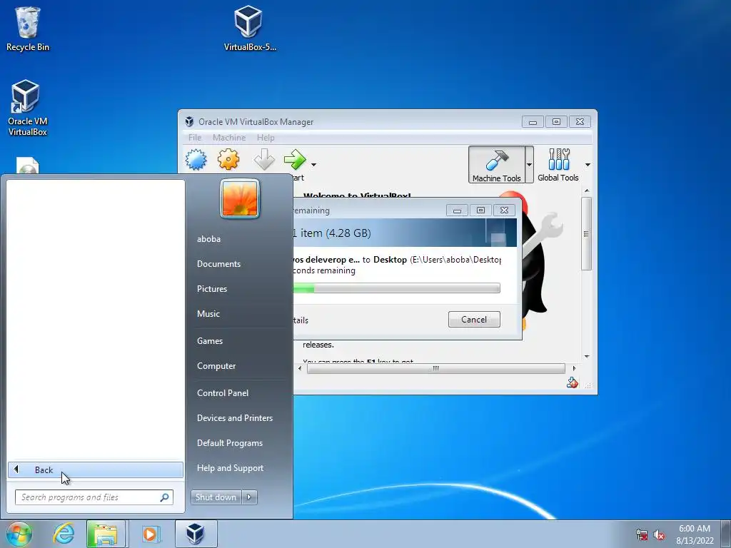The image size is (731, 548).
Task: Select the Oracle VM VirtualBox desktop shortcut
Action: click(27, 108)
